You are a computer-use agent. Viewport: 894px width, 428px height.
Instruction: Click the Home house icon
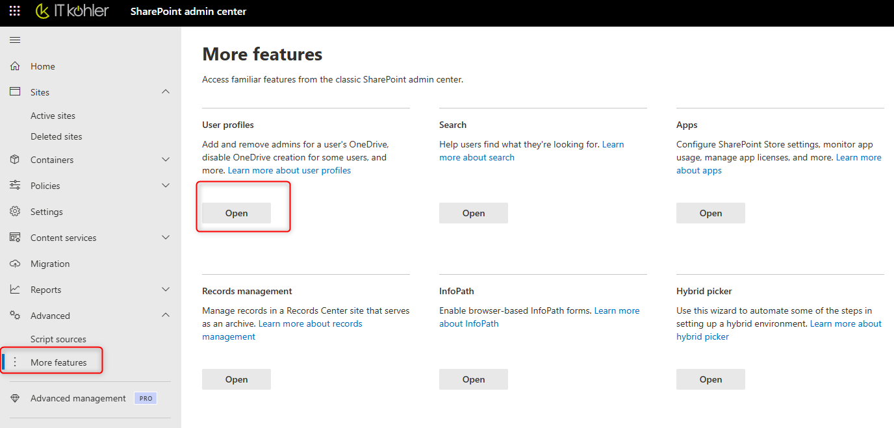click(15, 66)
